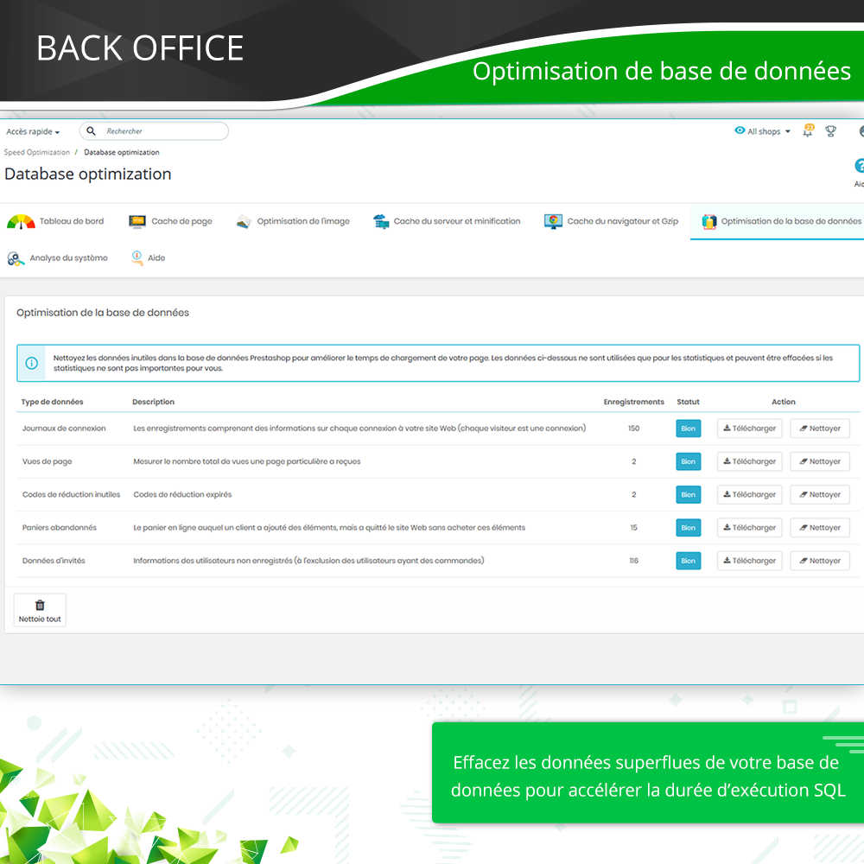The height and width of the screenshot is (864, 864).
Task: Click the magnifier icon in search box
Action: 92,131
